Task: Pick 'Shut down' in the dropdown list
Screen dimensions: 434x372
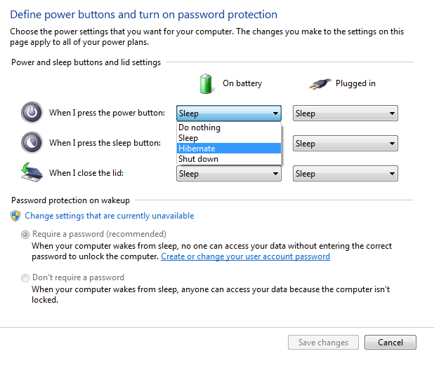Action: click(199, 159)
